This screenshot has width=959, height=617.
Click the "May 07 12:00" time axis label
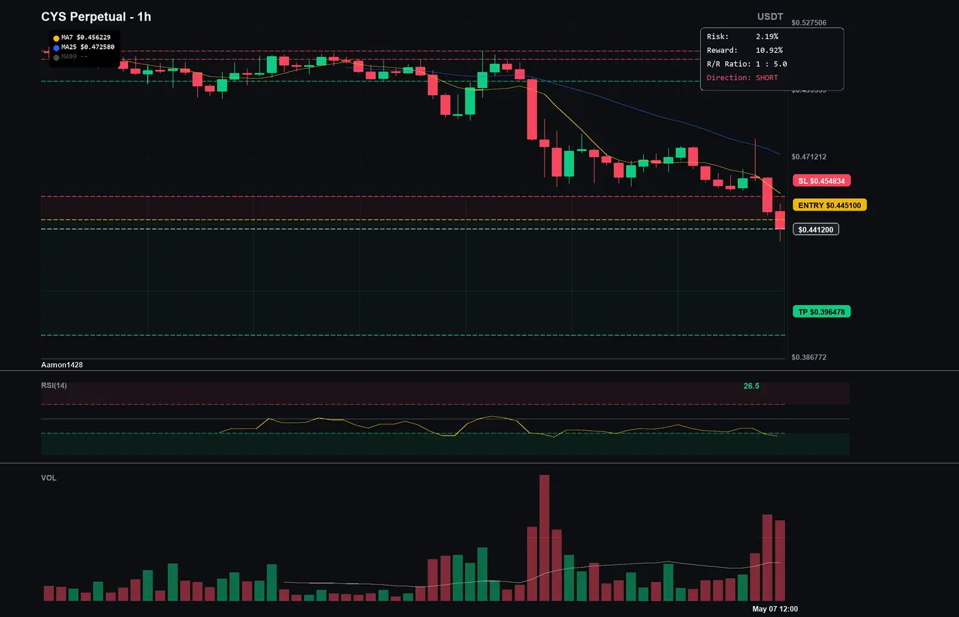(775, 609)
